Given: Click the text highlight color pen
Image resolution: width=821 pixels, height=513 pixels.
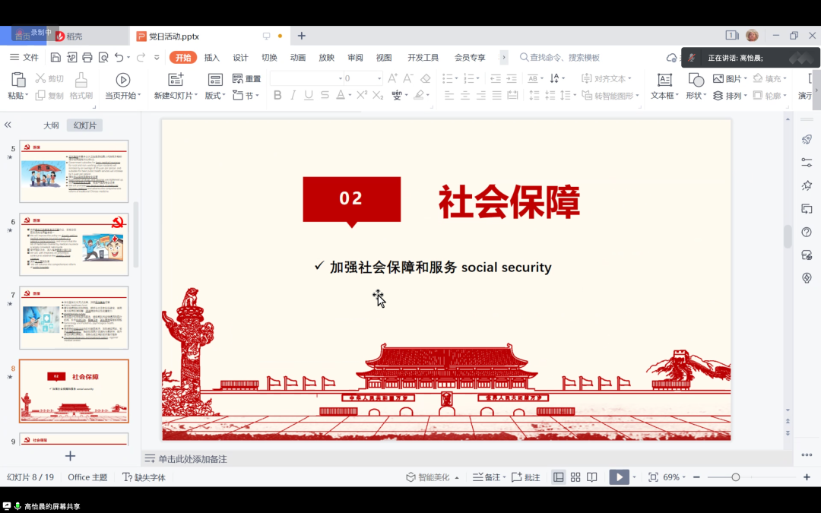Looking at the screenshot, I should [419, 95].
